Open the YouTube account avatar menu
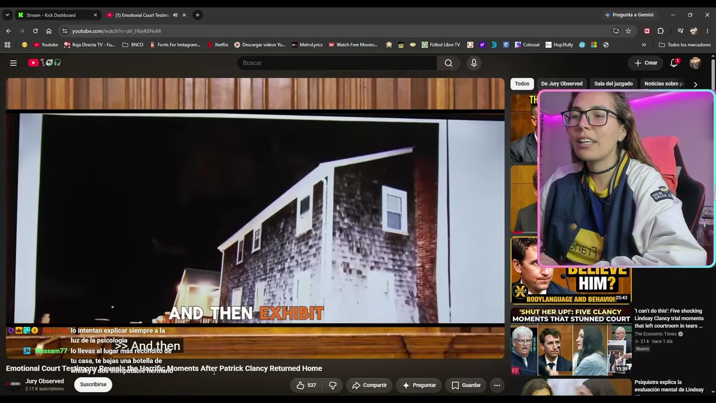Viewport: 716px width, 403px height. coord(695,63)
